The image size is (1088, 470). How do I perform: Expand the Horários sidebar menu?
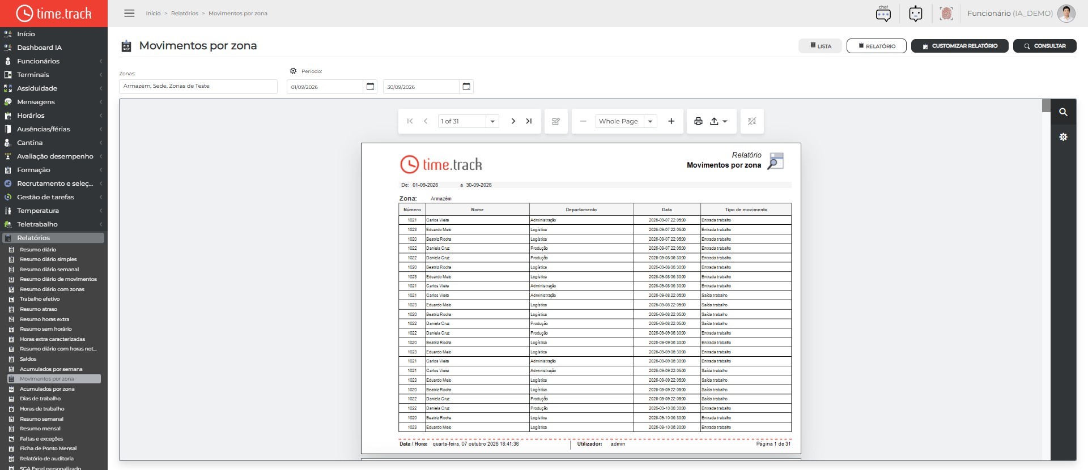click(54, 116)
